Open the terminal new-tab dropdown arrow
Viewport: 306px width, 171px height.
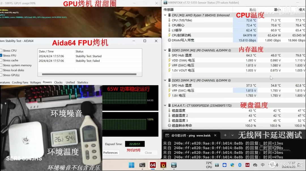click(232, 135)
